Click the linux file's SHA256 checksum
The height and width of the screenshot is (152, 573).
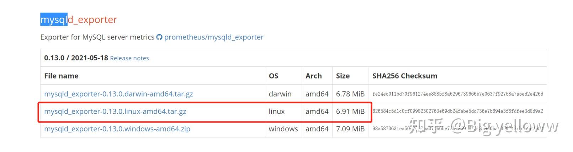pyautogui.click(x=458, y=111)
